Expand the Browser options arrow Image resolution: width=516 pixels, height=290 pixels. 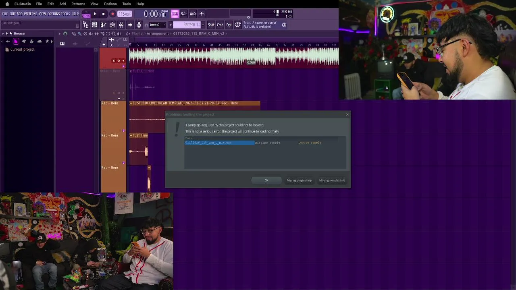pyautogui.click(x=2, y=33)
